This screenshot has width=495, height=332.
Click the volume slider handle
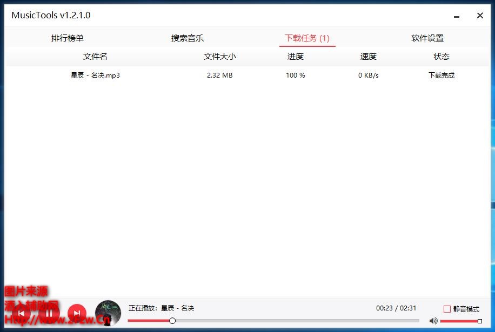[480, 321]
